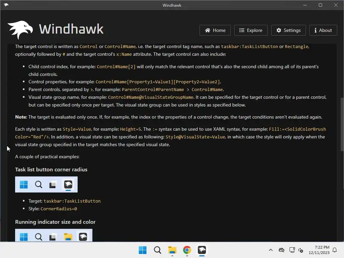The width and height of the screenshot is (344, 258).
Task: Click the code Style=Value
Action: click(x=77, y=129)
